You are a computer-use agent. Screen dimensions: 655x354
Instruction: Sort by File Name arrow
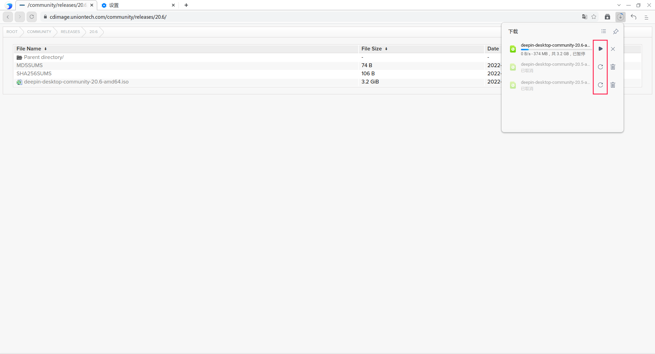[x=45, y=49]
